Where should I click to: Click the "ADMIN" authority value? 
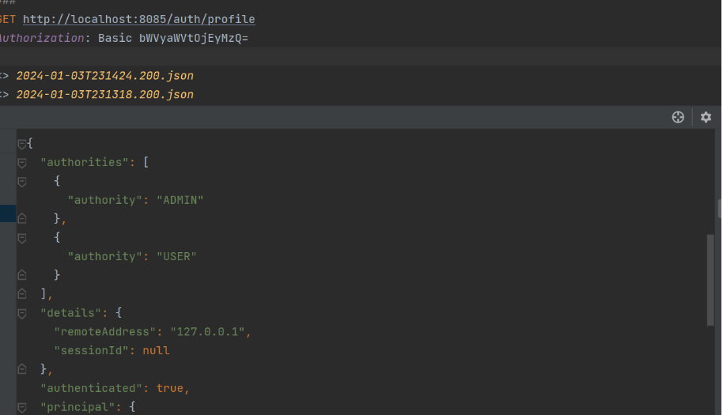[180, 200]
